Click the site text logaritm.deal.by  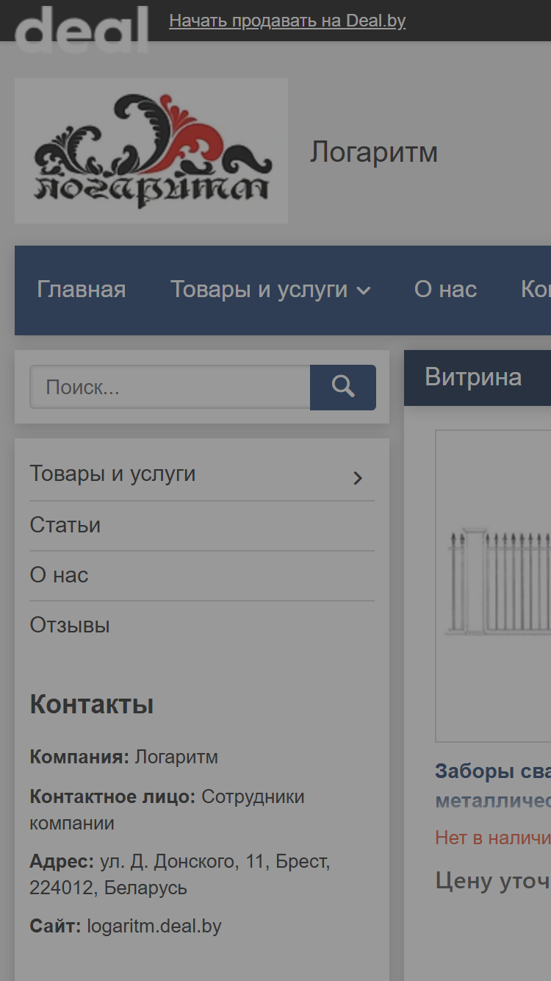point(154,927)
